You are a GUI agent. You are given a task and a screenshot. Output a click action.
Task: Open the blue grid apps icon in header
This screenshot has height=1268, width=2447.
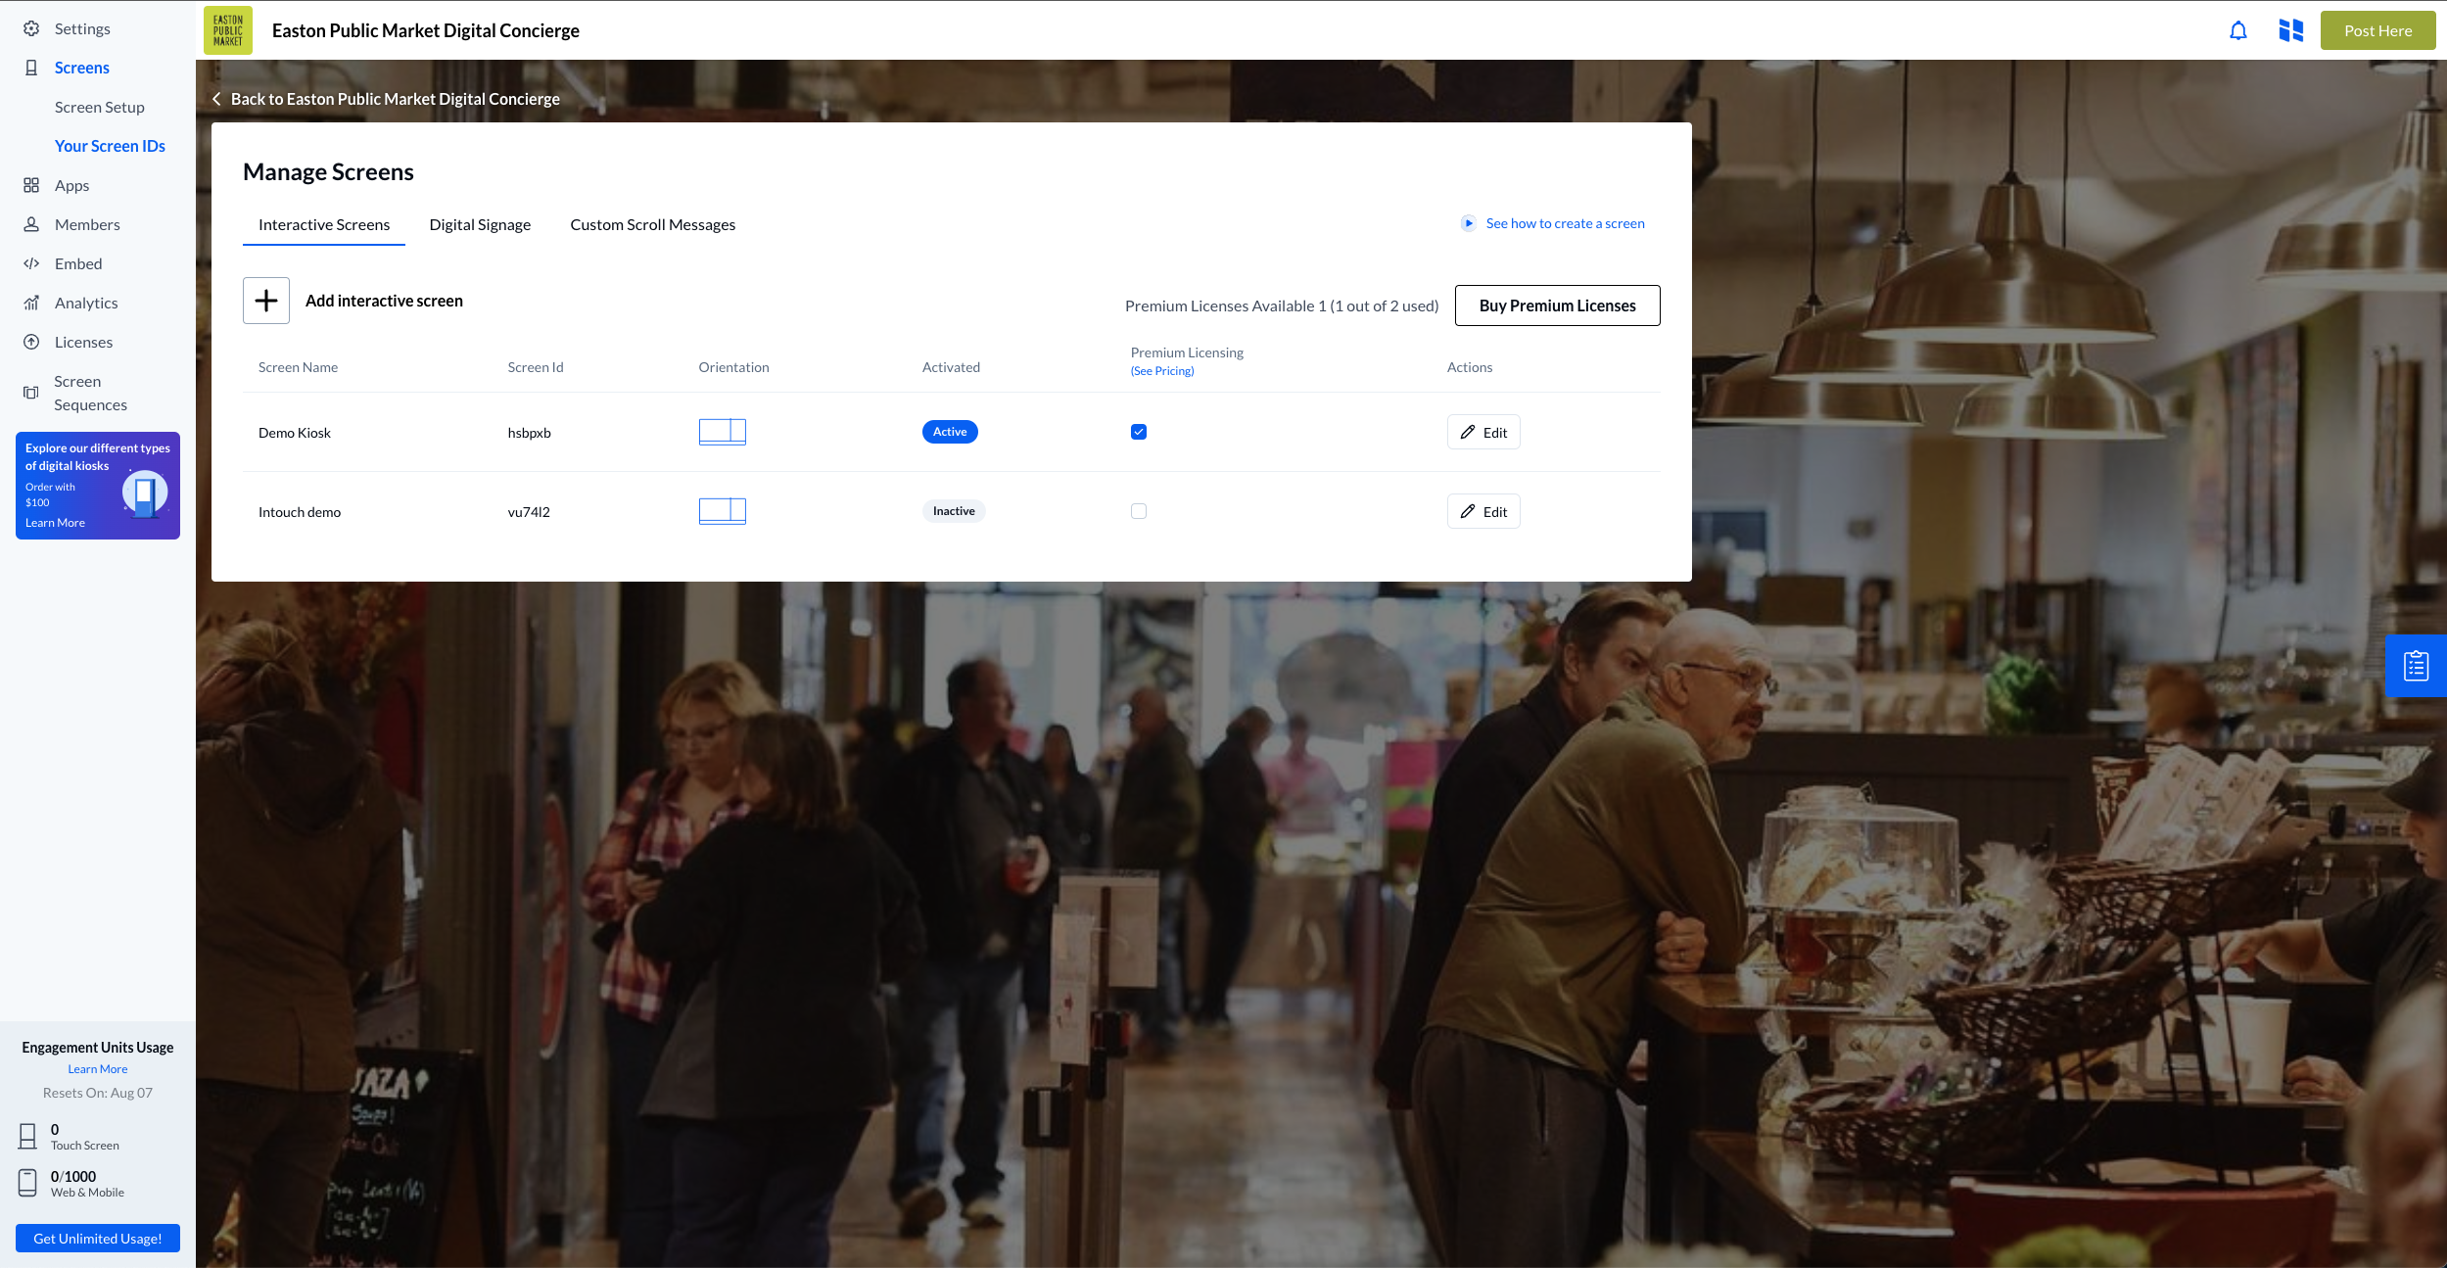pyautogui.click(x=2290, y=30)
